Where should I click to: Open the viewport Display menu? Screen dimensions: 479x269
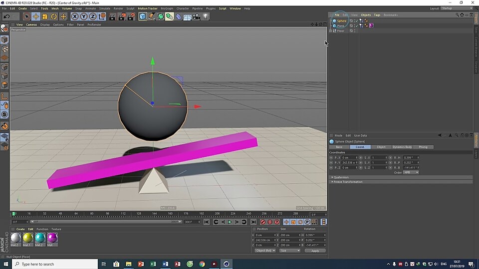pyautogui.click(x=45, y=25)
